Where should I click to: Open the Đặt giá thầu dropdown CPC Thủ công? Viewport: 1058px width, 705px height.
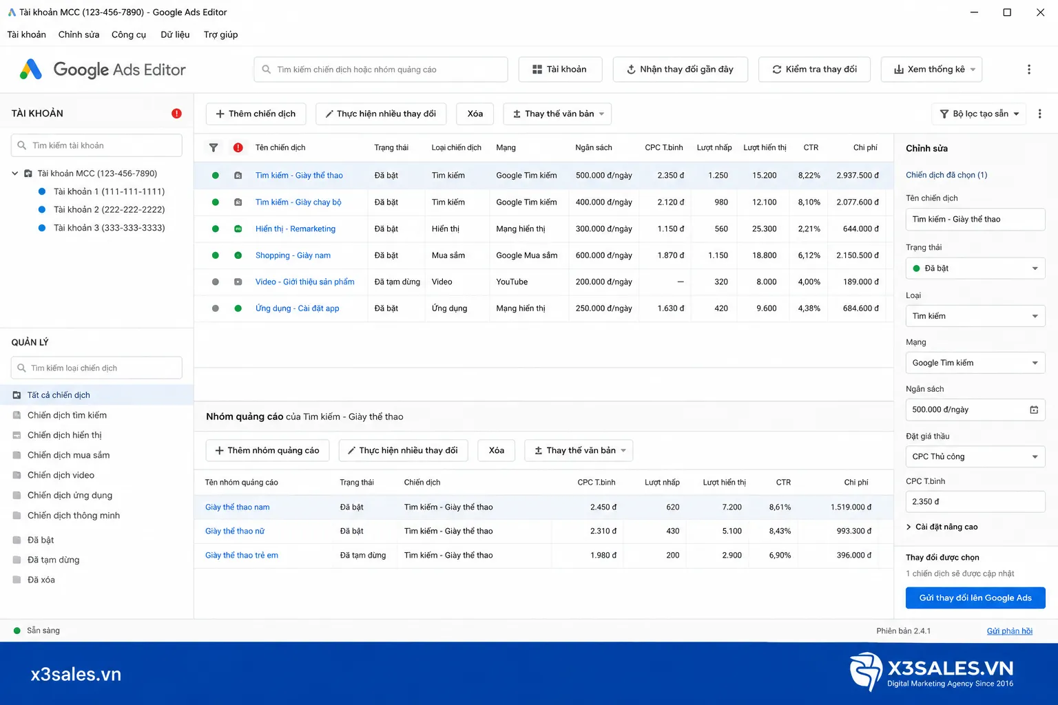click(x=975, y=456)
